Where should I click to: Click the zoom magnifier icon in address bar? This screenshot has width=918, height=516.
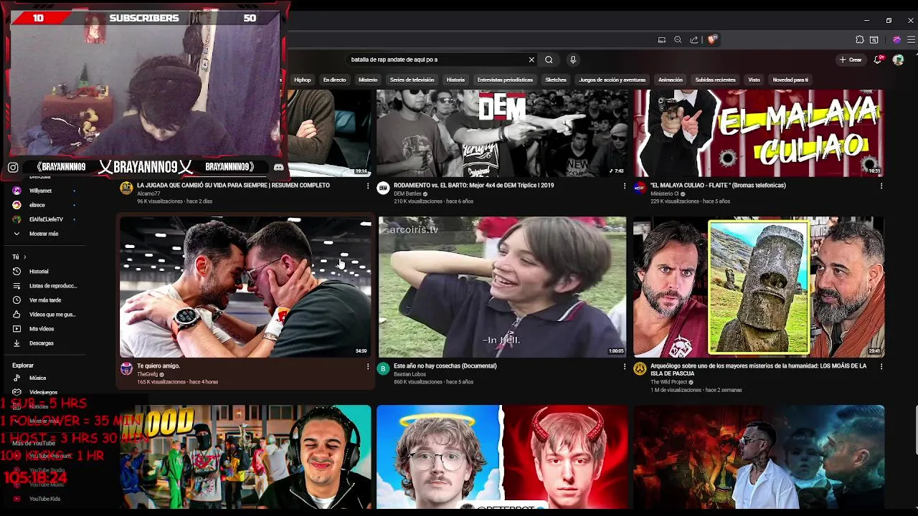[x=678, y=39]
